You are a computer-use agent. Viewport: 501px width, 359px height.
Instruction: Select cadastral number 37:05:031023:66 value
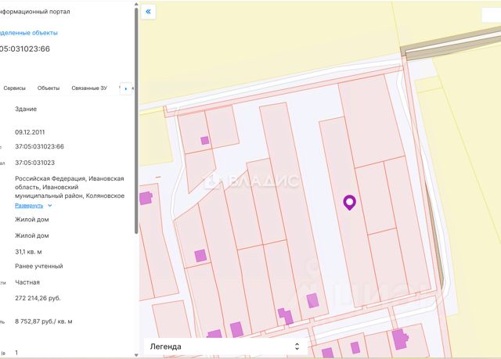(x=39, y=147)
